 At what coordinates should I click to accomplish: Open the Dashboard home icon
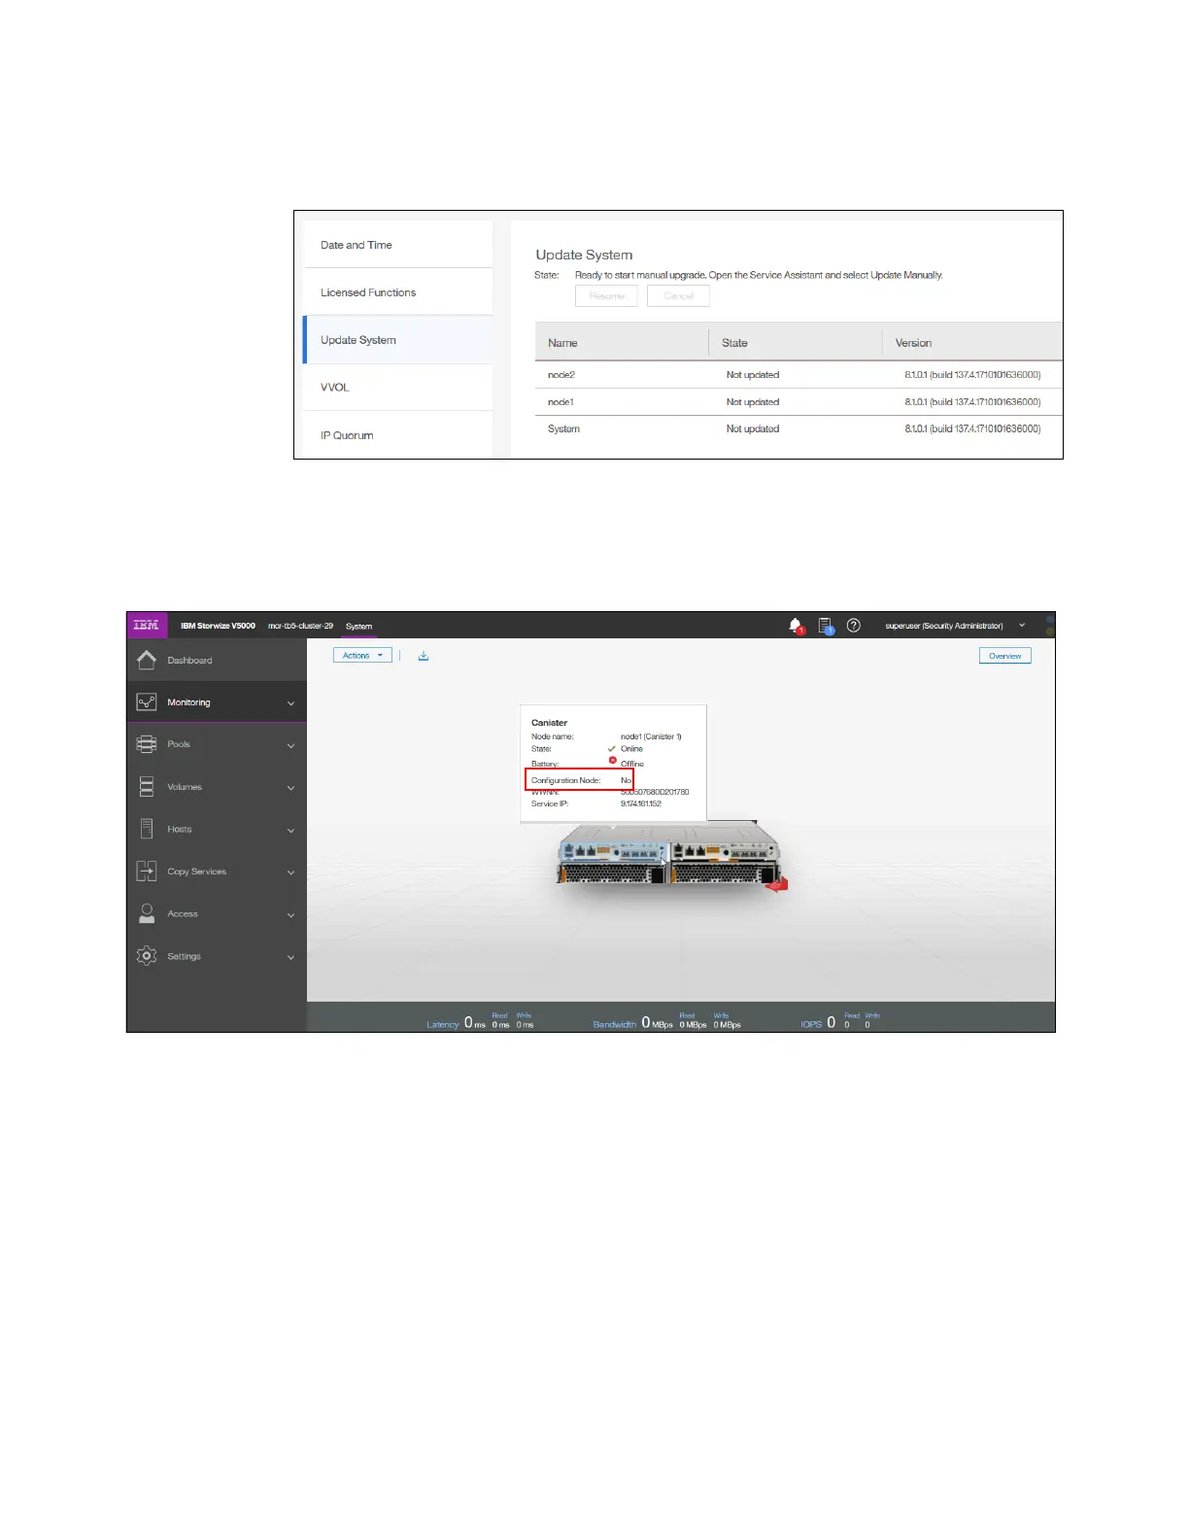coord(147,660)
